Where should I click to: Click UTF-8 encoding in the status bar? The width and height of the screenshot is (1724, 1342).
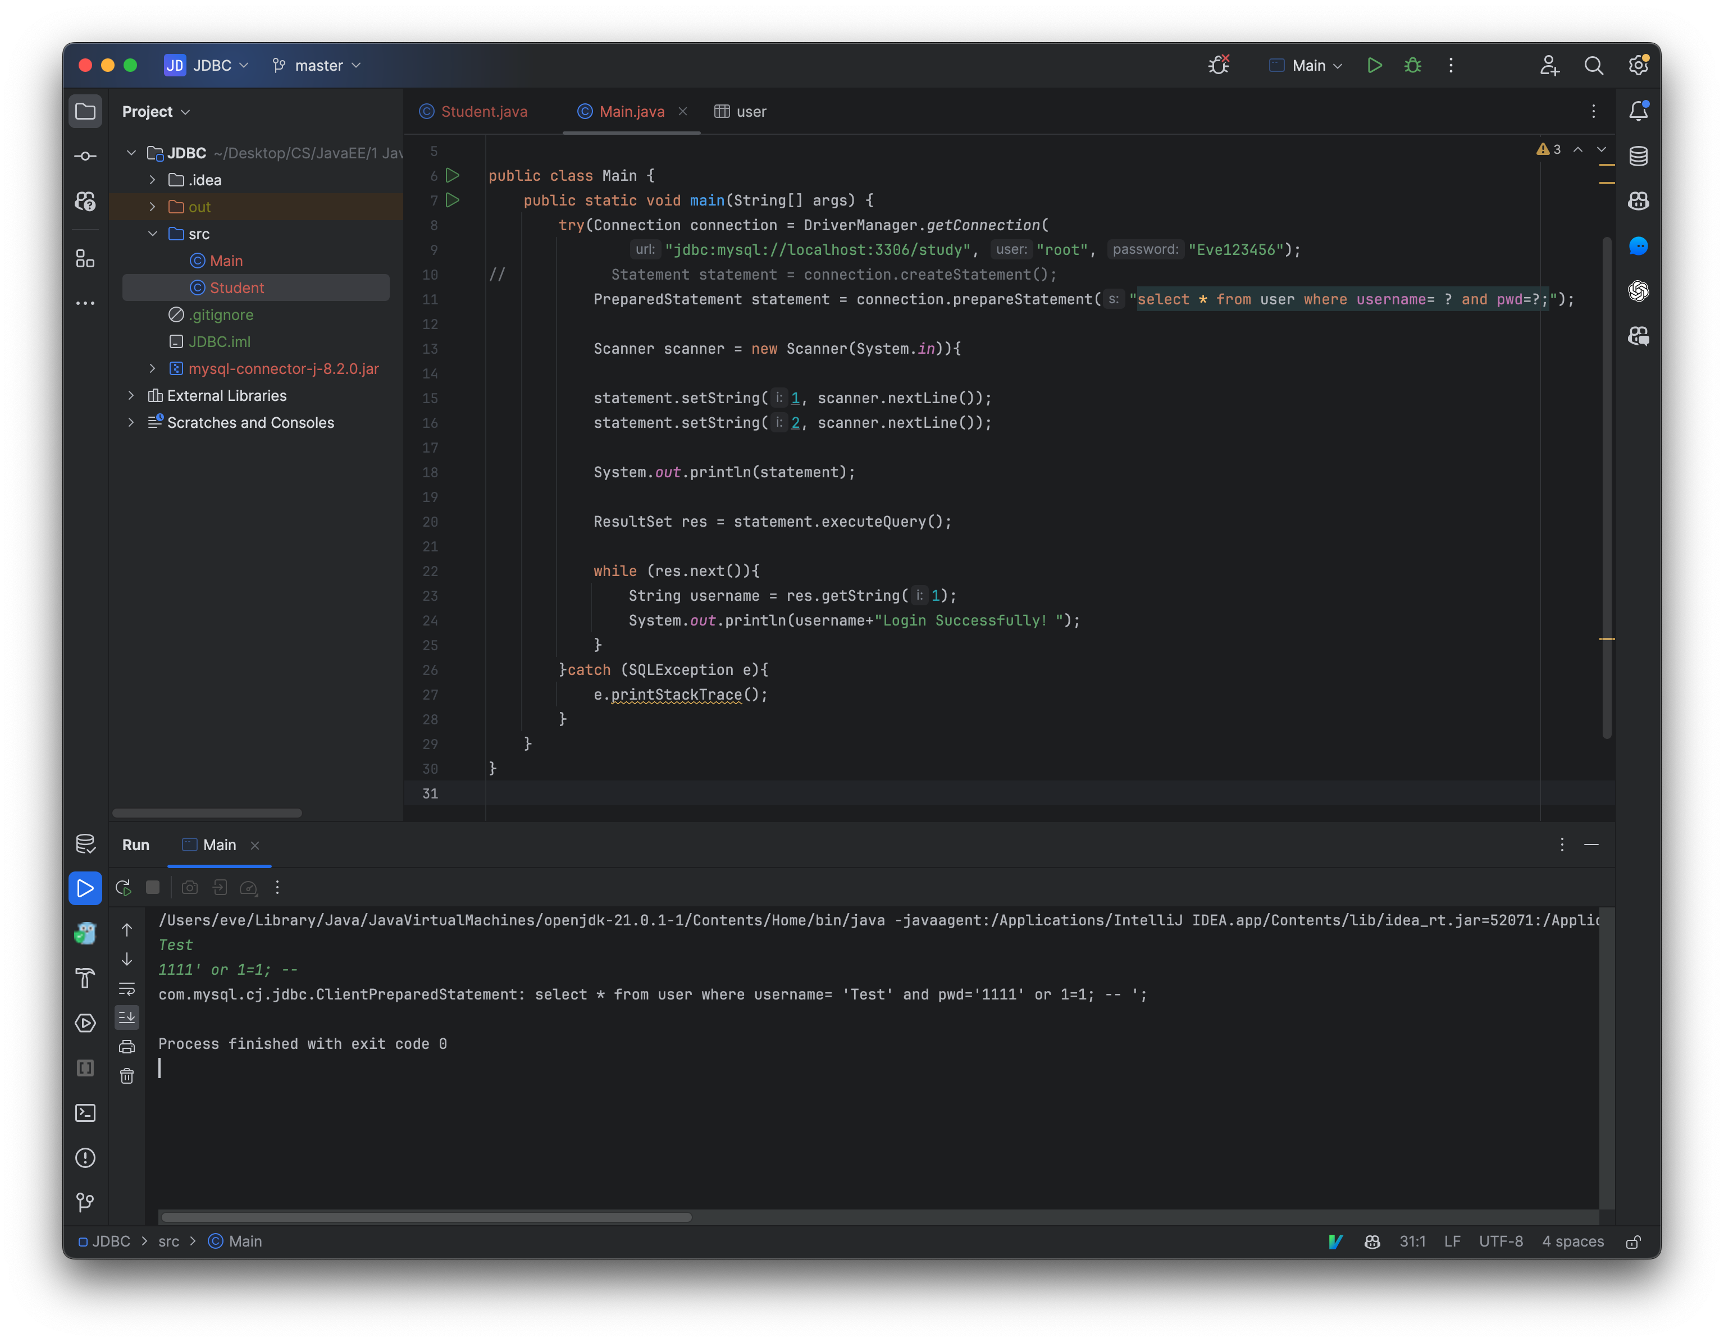coord(1500,1241)
